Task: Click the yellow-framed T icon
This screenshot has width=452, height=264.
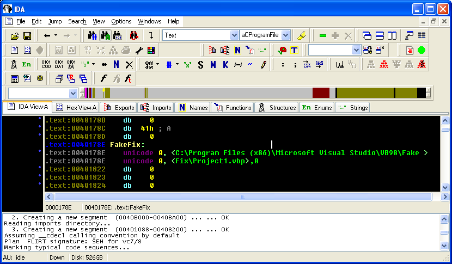Action: point(294,50)
